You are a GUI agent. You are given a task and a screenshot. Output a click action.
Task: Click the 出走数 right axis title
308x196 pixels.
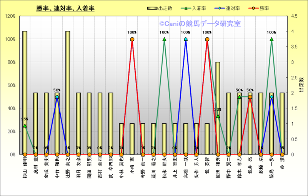click(x=301, y=85)
